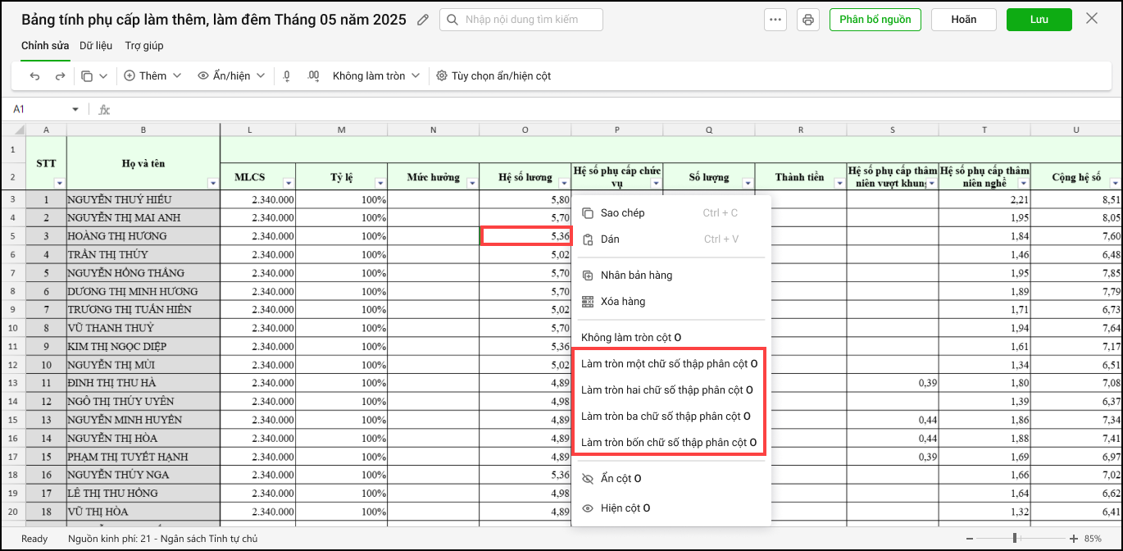Switch to the Dữ liệu tab
1123x551 pixels.
[96, 46]
